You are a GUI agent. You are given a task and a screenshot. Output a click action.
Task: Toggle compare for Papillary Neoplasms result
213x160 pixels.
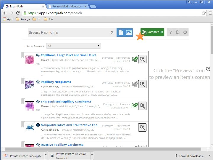(x=135, y=84)
